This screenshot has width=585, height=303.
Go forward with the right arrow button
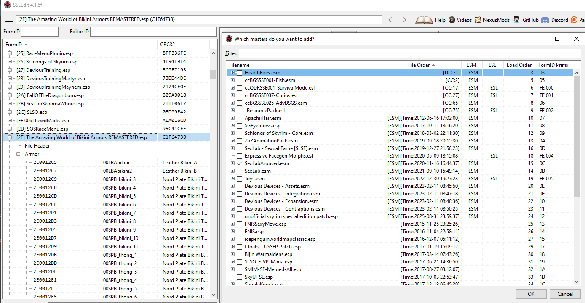[404, 20]
